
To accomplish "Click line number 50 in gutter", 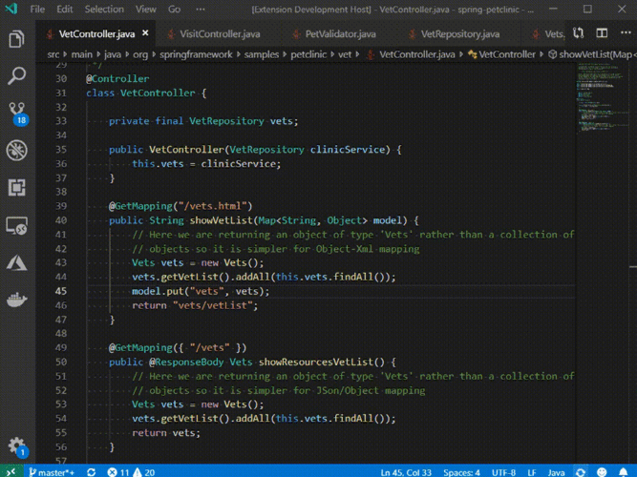I will [x=61, y=363].
